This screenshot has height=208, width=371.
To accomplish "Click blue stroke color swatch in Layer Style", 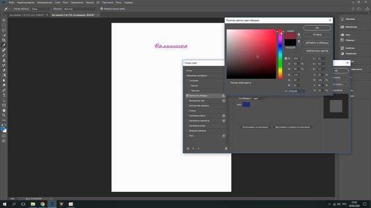I will click(x=246, y=105).
